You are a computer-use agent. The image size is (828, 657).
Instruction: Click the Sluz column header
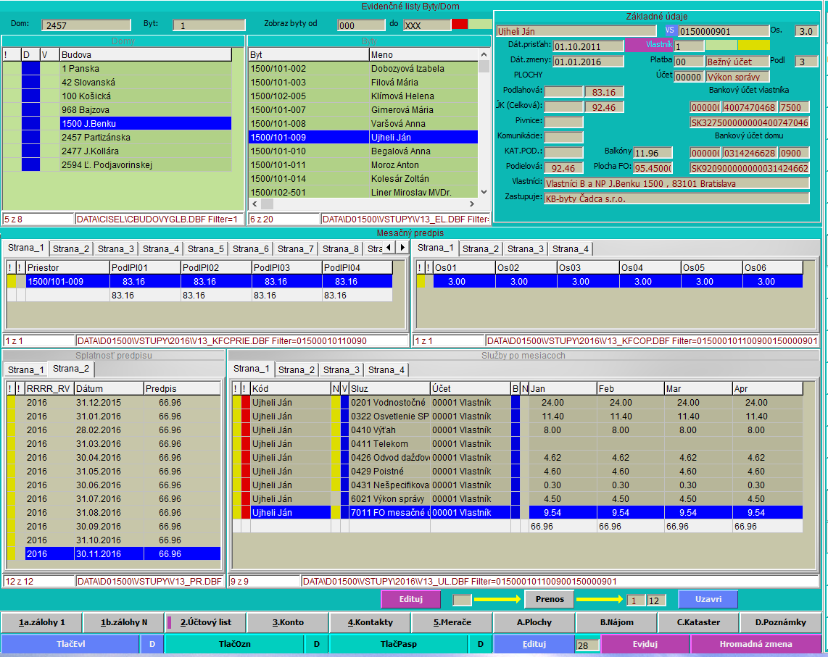389,388
